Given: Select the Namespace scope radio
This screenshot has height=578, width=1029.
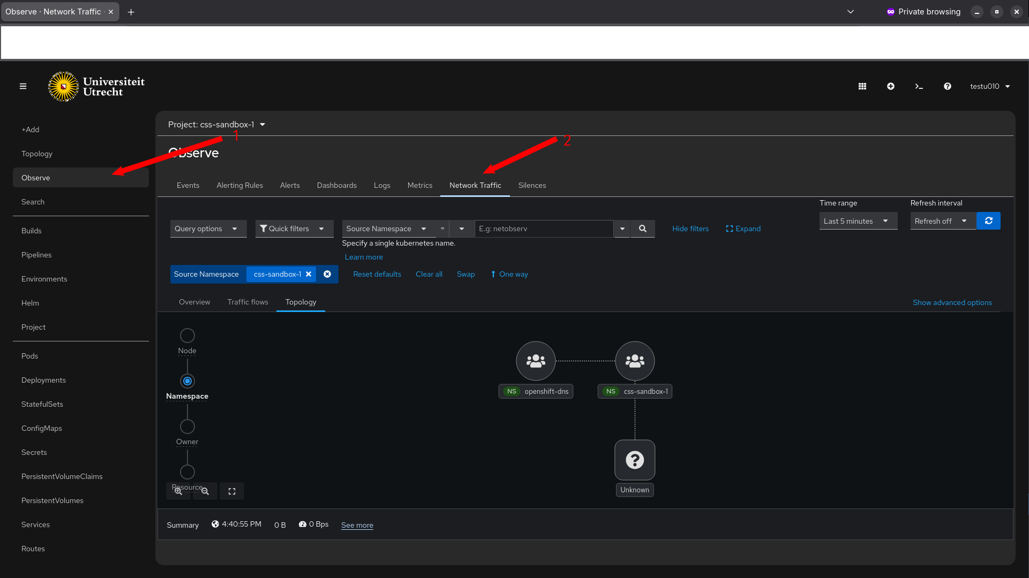Looking at the screenshot, I should [187, 381].
